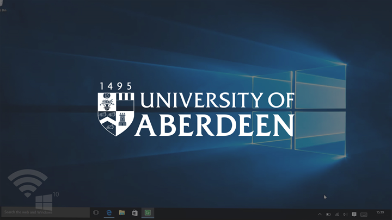Open the network connections tray icon
This screenshot has height=220, width=392.
tap(337, 214)
